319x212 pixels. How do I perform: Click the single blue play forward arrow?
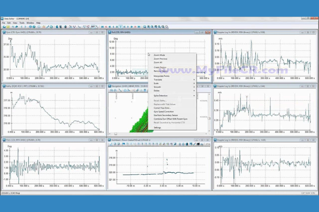[128, 27]
